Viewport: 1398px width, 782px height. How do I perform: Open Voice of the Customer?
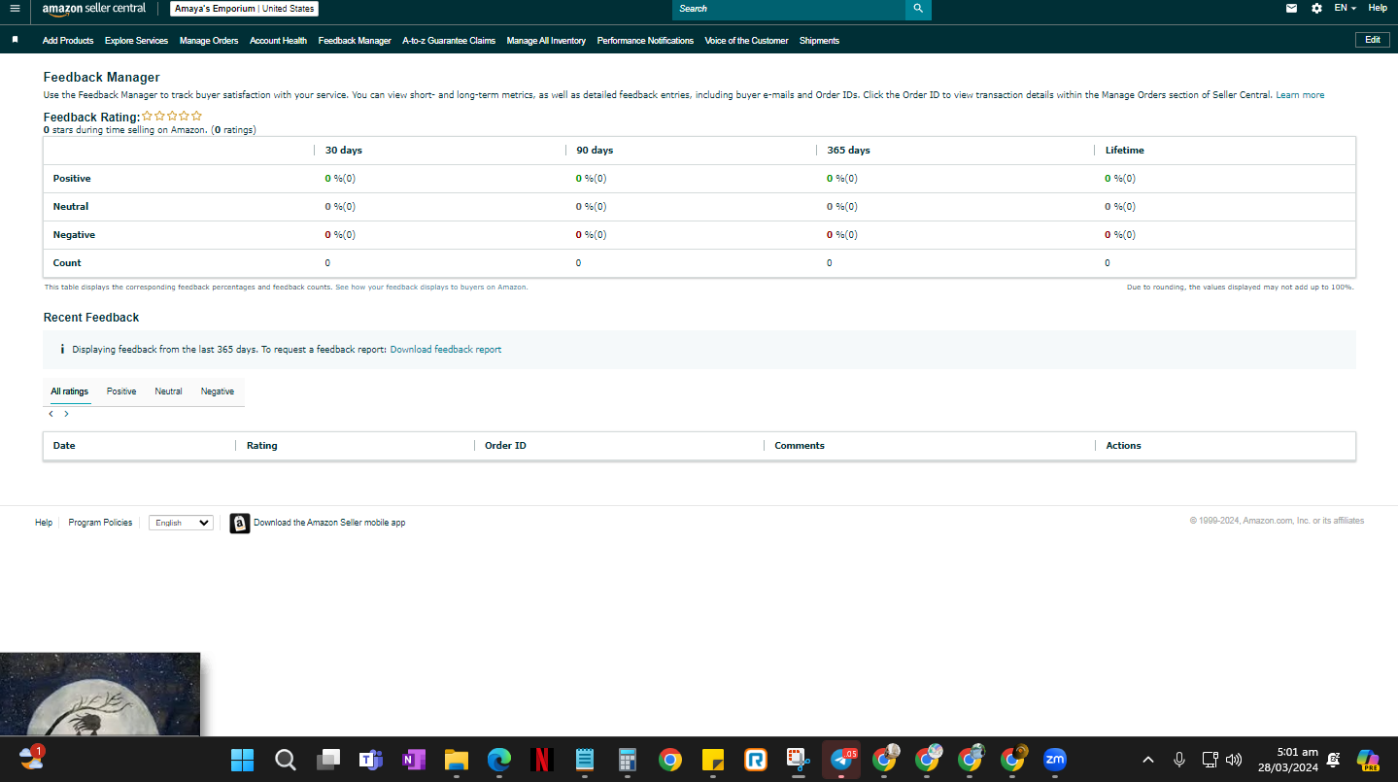coord(746,41)
